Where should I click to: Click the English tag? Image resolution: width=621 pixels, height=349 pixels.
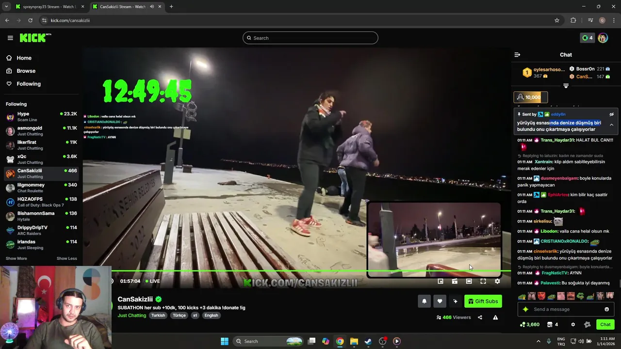211,315
